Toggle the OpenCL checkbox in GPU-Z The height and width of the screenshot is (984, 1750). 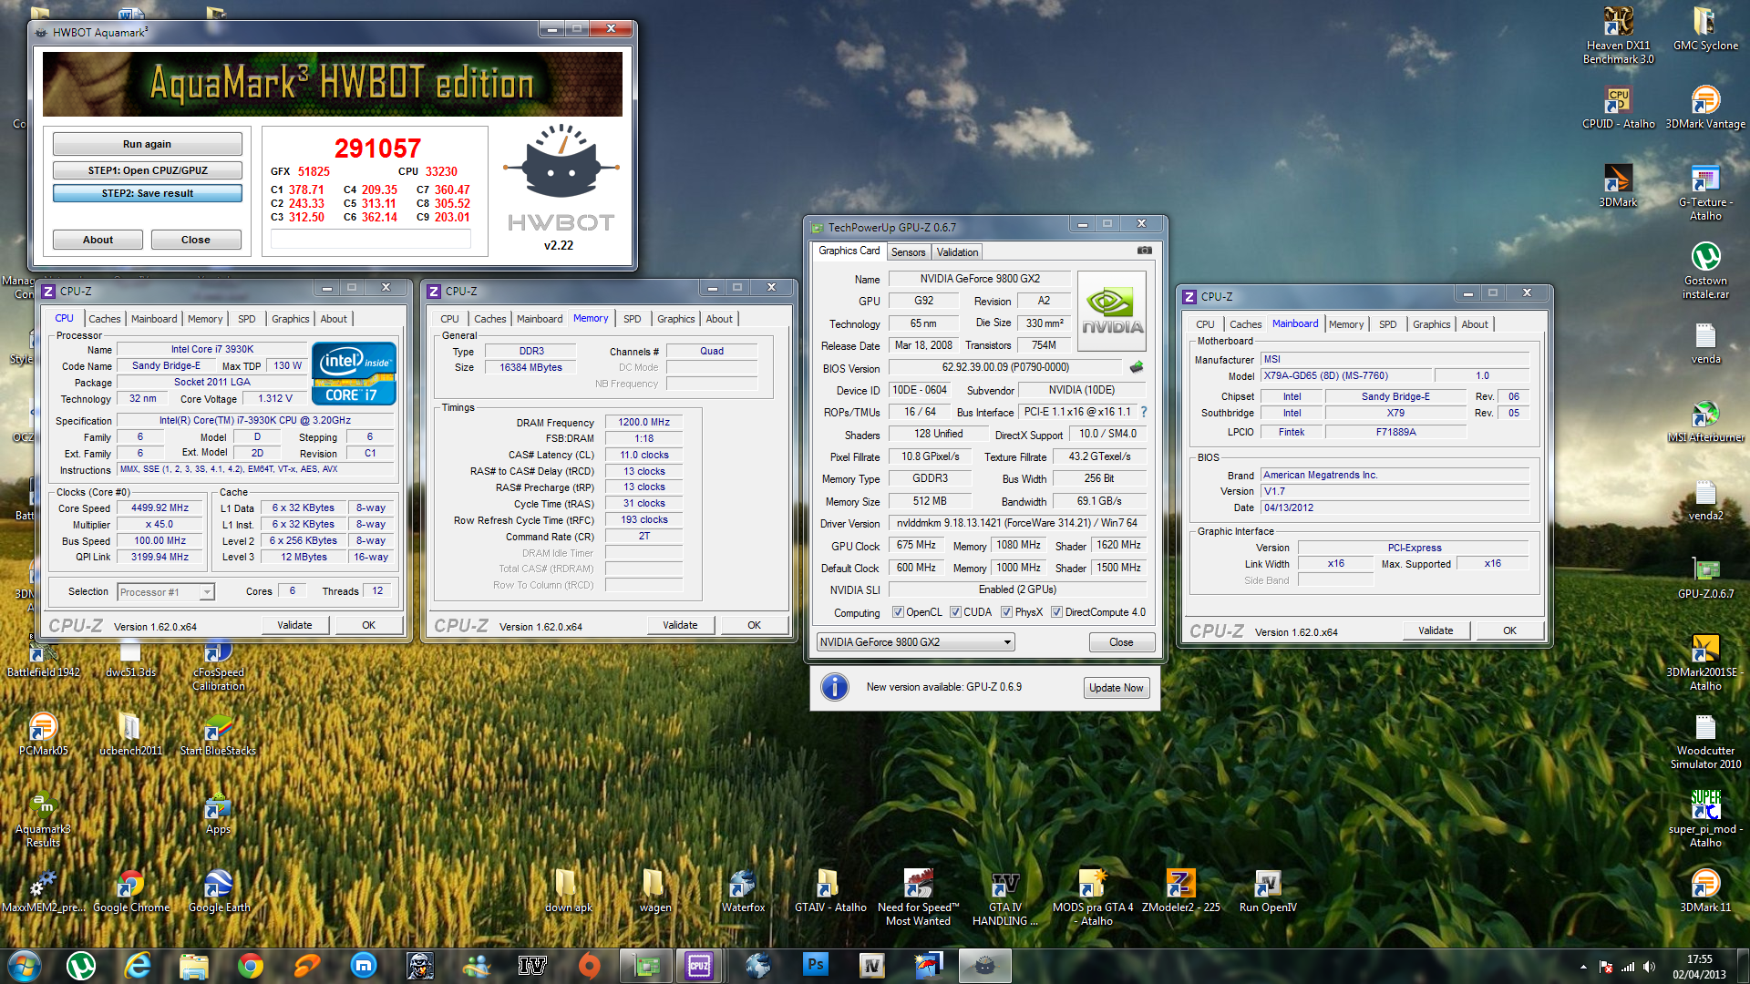(x=898, y=612)
